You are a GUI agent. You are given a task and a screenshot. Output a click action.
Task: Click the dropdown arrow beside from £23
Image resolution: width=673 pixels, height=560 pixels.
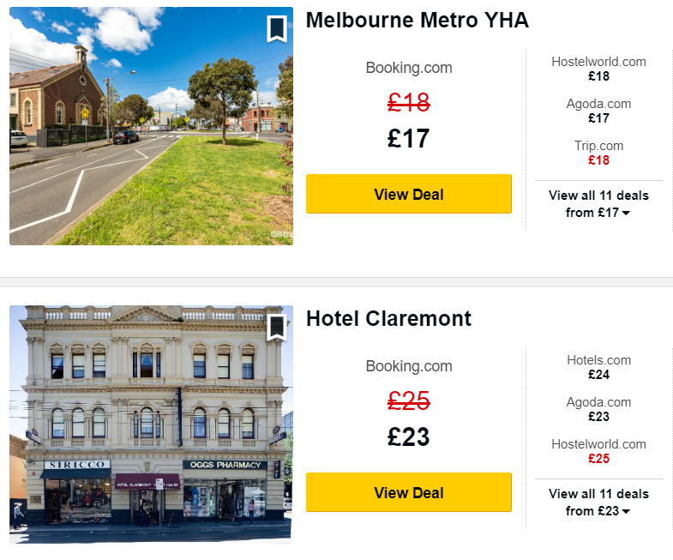click(626, 511)
